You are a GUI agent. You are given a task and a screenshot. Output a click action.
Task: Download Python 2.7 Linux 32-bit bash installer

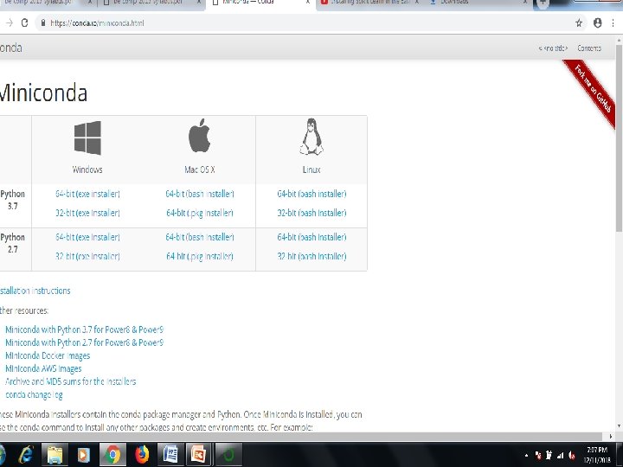[x=311, y=256]
